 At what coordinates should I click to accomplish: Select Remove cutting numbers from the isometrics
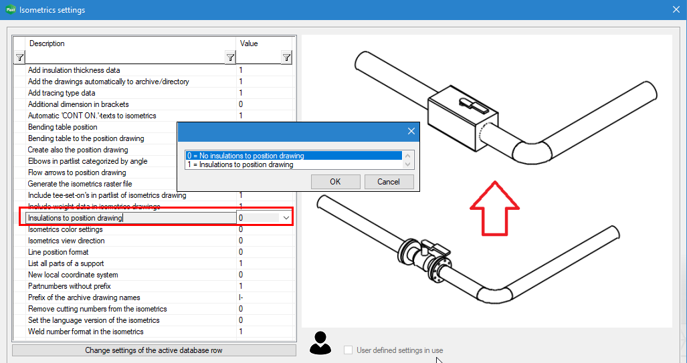[x=153, y=309]
